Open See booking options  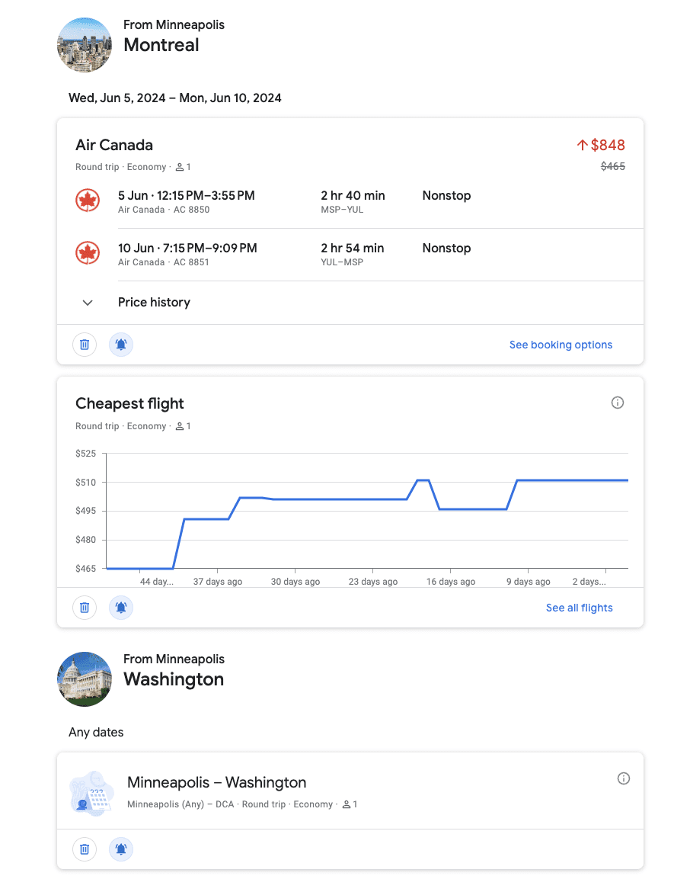(561, 345)
